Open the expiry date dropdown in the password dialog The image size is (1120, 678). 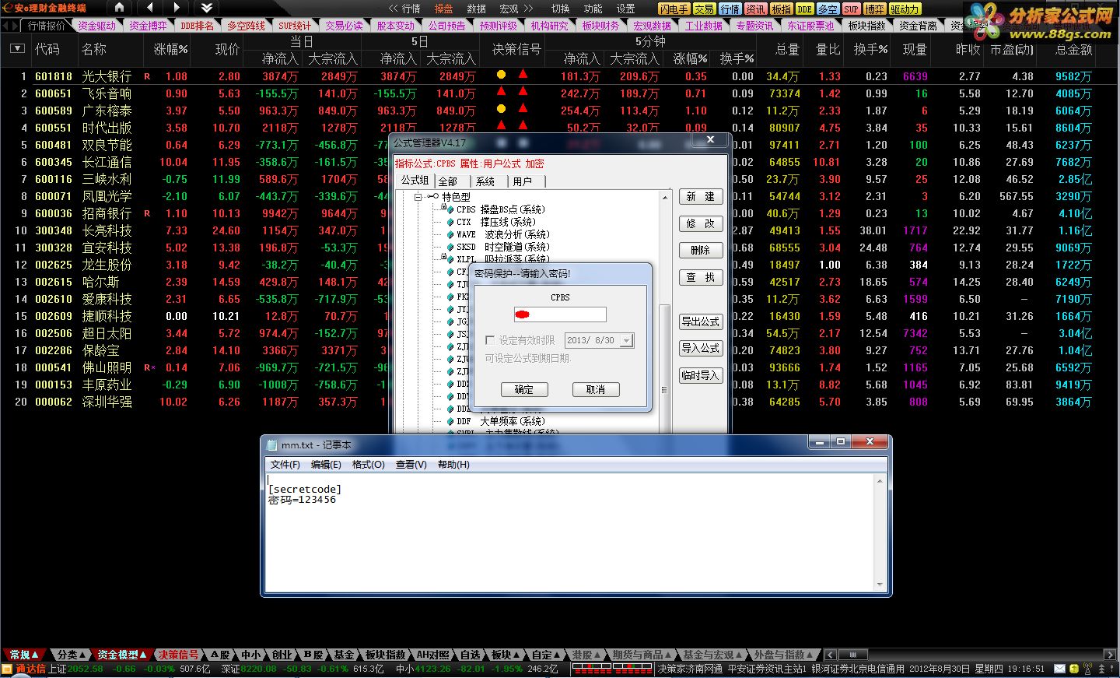pos(627,340)
